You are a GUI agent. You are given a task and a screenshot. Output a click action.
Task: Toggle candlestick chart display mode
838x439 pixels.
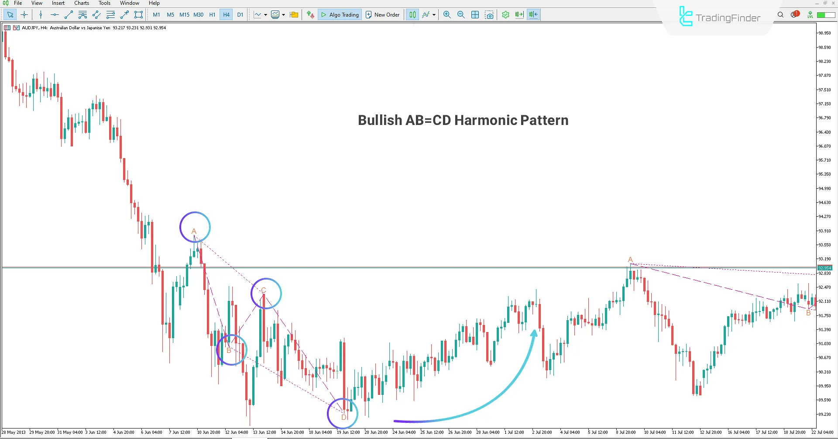tap(412, 14)
